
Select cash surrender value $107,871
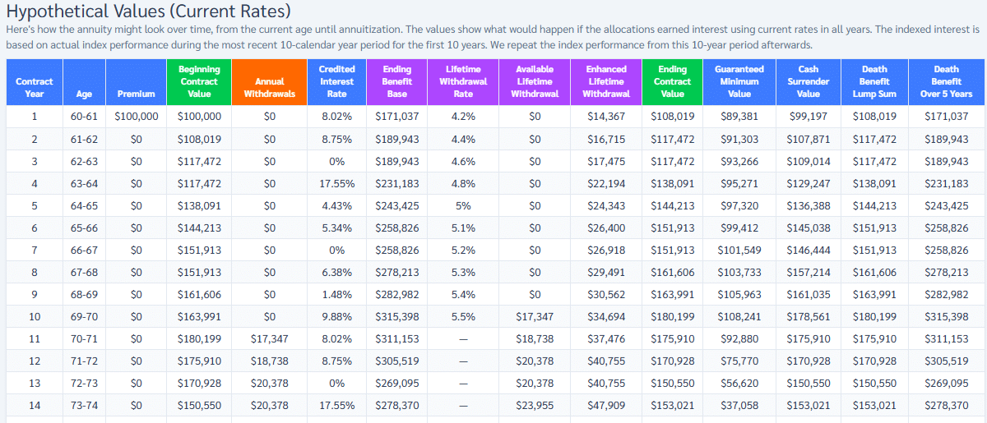(x=809, y=140)
